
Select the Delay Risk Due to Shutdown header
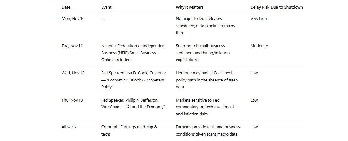[x=276, y=7]
